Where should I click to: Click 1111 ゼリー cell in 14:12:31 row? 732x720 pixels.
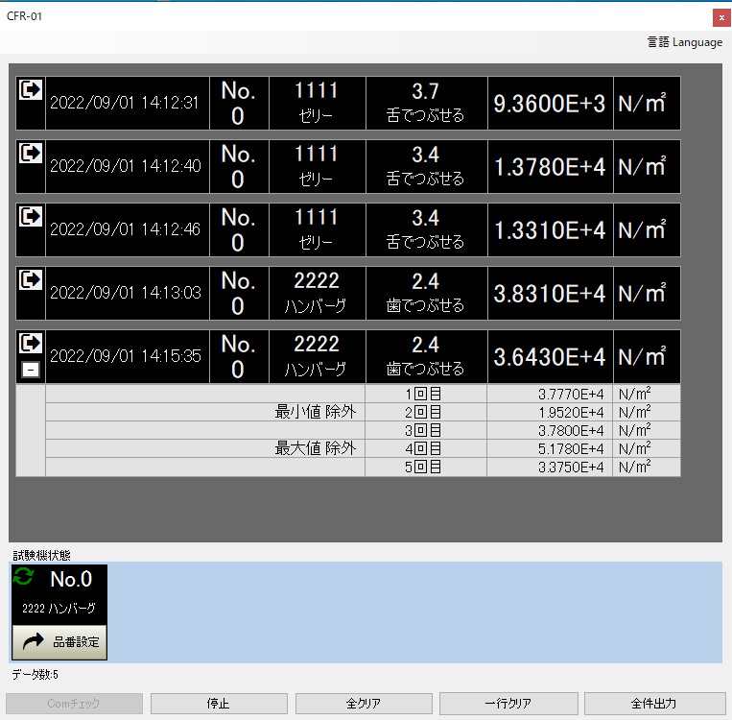coord(317,104)
